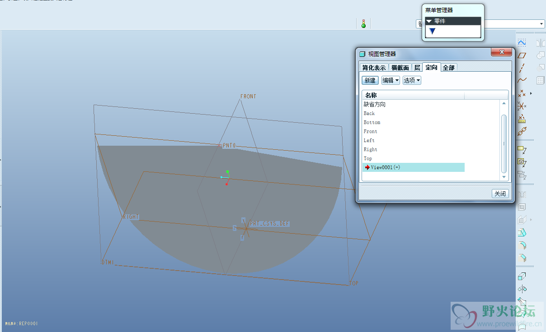The height and width of the screenshot is (332, 546).
Task: Click the FRONT datum plane label
Action: click(248, 97)
